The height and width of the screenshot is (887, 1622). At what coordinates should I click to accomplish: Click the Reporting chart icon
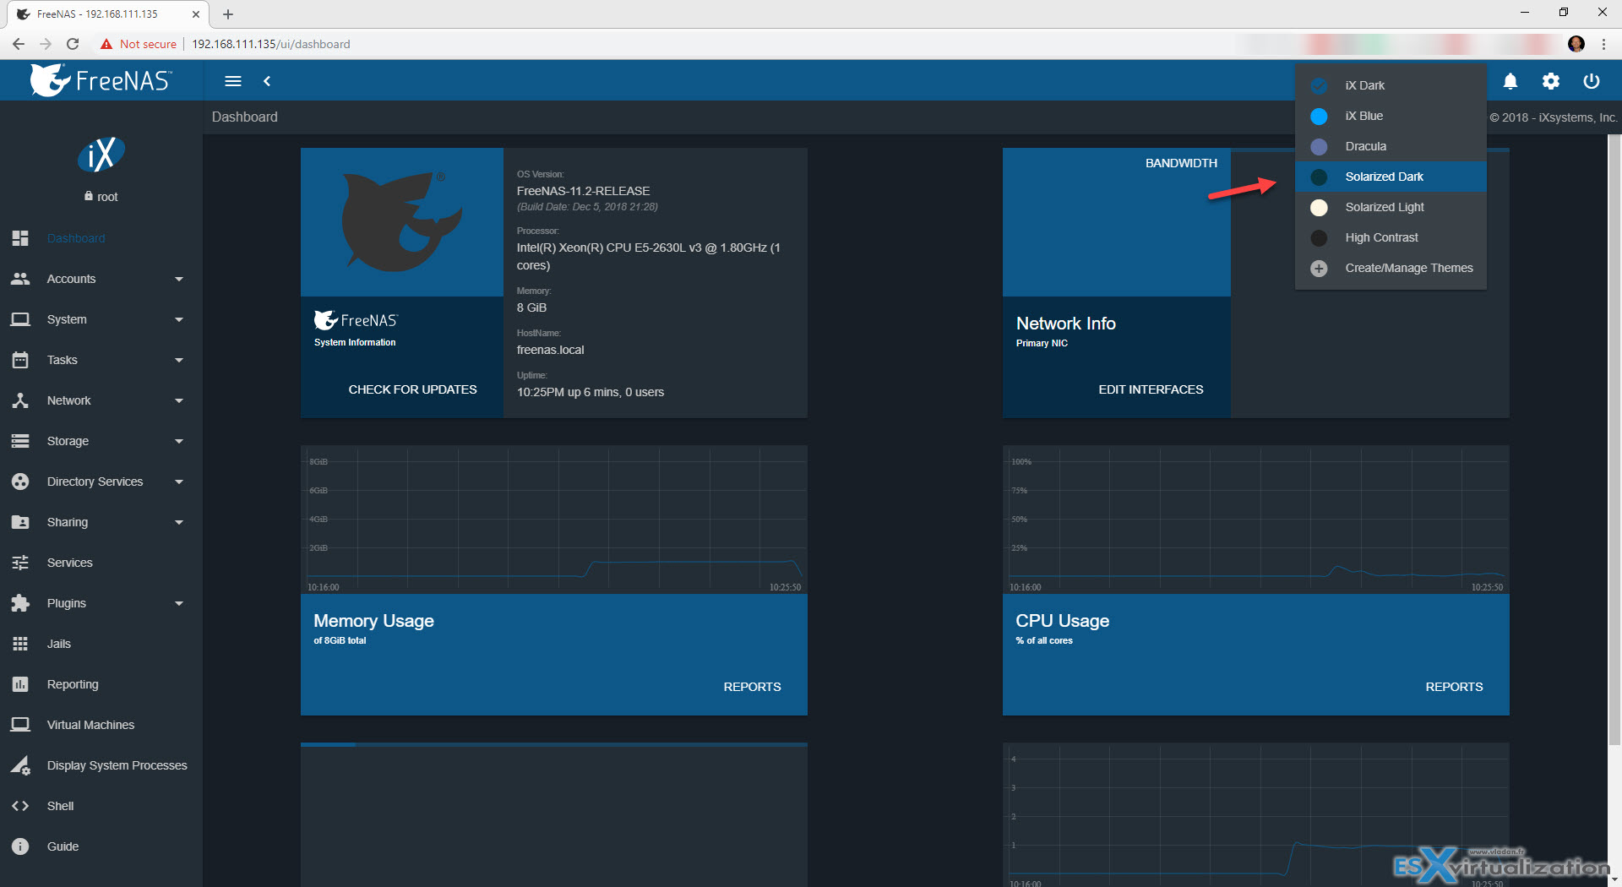coord(20,684)
